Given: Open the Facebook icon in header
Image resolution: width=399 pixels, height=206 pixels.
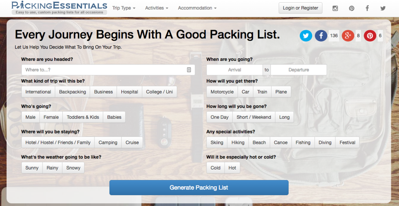Looking at the screenshot, I should click(x=367, y=8).
